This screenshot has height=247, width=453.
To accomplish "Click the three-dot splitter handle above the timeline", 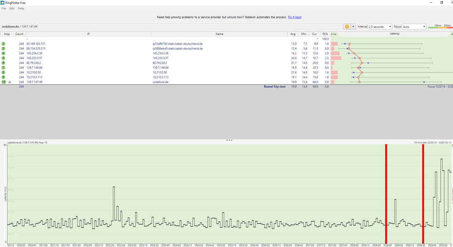I will (229, 140).
